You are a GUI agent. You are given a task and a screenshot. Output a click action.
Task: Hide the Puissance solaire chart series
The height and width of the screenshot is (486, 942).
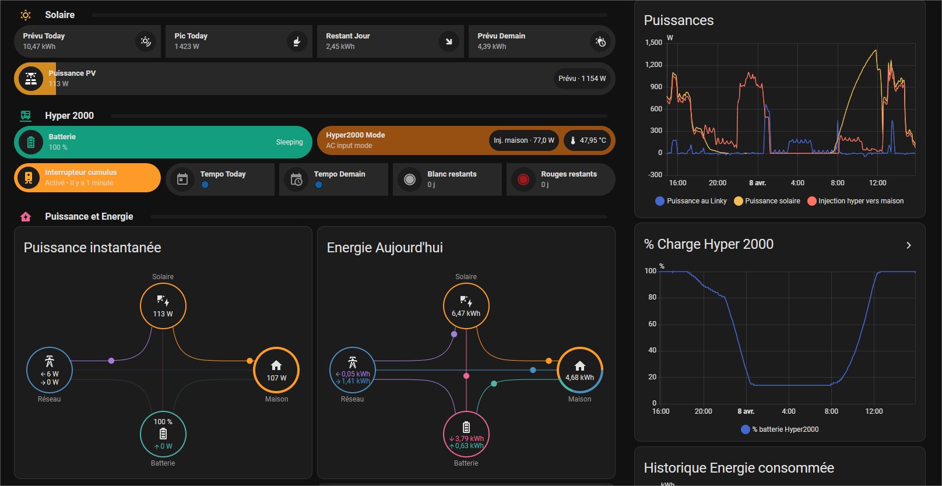tap(767, 201)
